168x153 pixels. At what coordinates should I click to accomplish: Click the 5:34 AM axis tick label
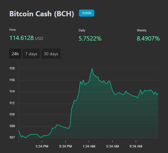pos(112,146)
